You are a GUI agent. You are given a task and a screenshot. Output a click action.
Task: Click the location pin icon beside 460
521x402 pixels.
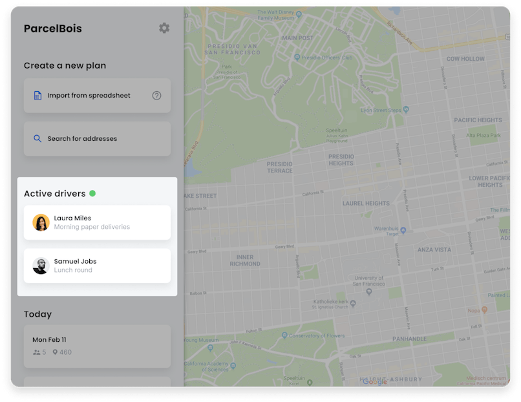(57, 352)
